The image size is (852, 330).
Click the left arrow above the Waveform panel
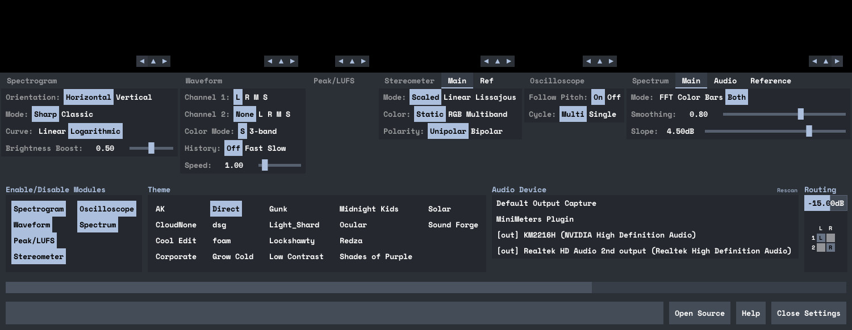click(x=270, y=61)
